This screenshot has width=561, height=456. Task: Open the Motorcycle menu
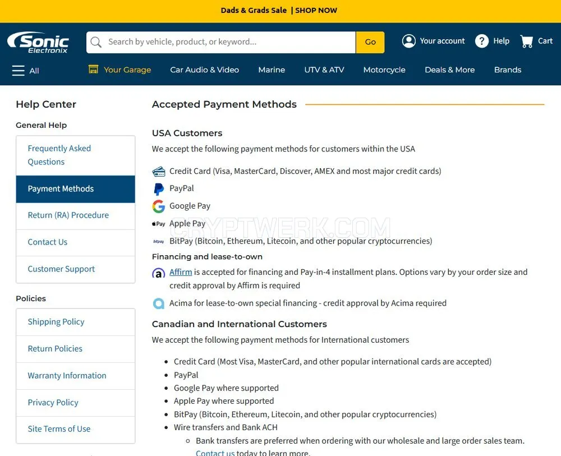pos(384,70)
